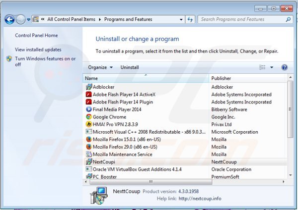
Task: Click the NexttCouup details pane installer icon
Action: pos(99,195)
